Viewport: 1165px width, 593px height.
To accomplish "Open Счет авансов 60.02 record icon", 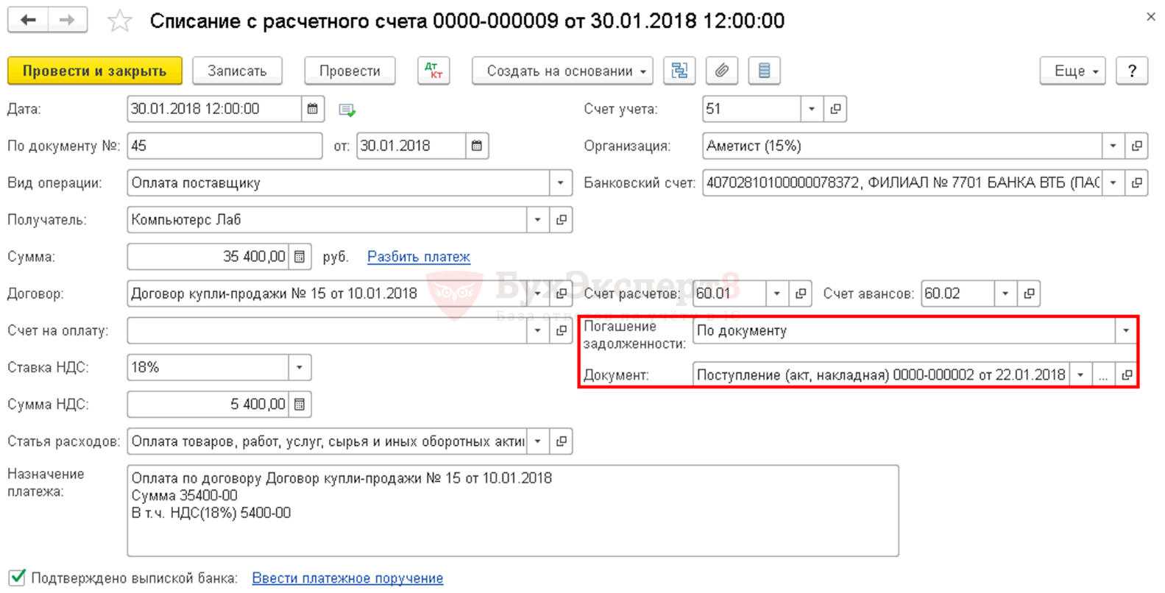I will click(x=1029, y=294).
